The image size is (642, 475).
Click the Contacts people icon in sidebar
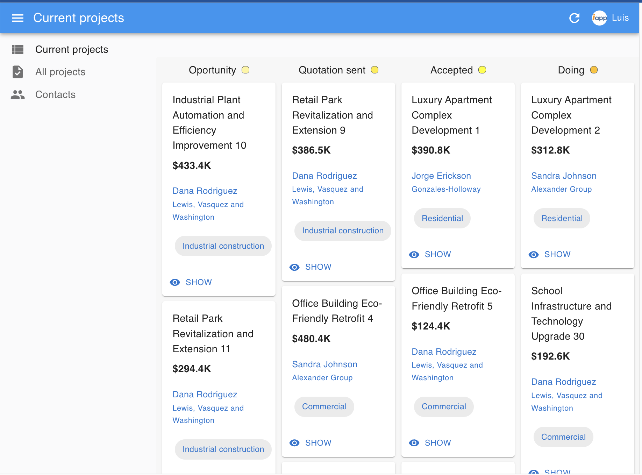[17, 94]
